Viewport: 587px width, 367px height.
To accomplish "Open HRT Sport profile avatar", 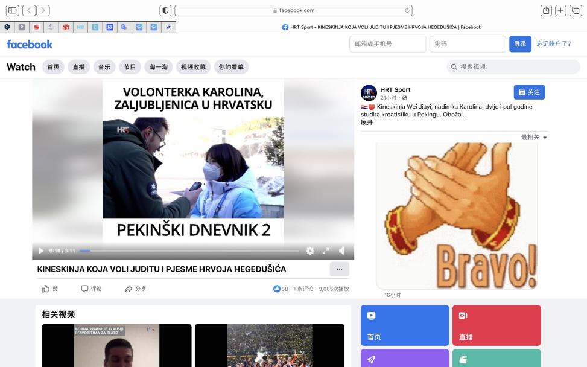I will pos(369,93).
